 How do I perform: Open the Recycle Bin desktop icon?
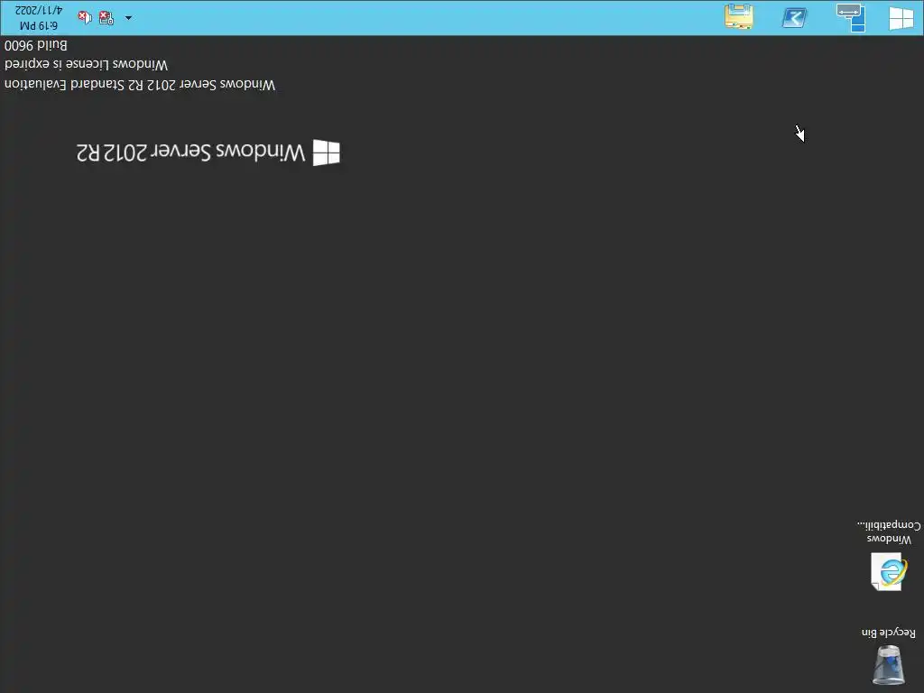tap(889, 656)
